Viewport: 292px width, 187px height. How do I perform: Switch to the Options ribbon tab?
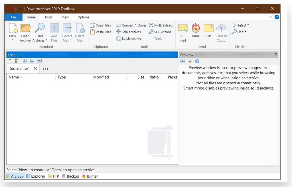(x=84, y=17)
